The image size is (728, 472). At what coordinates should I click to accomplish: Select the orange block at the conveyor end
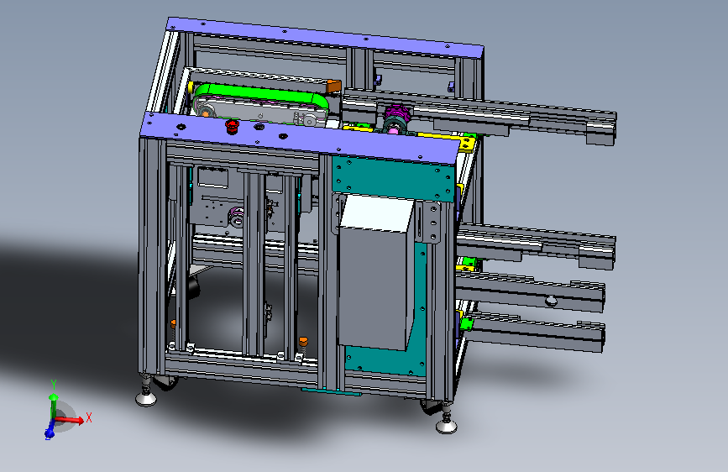point(334,86)
